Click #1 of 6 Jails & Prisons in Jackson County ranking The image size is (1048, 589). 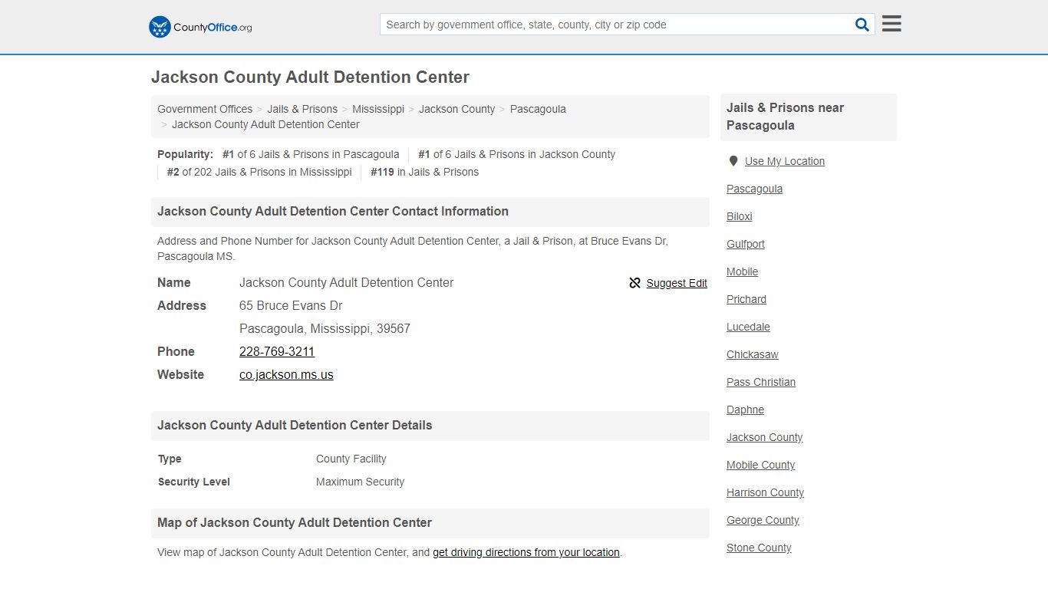click(x=516, y=154)
